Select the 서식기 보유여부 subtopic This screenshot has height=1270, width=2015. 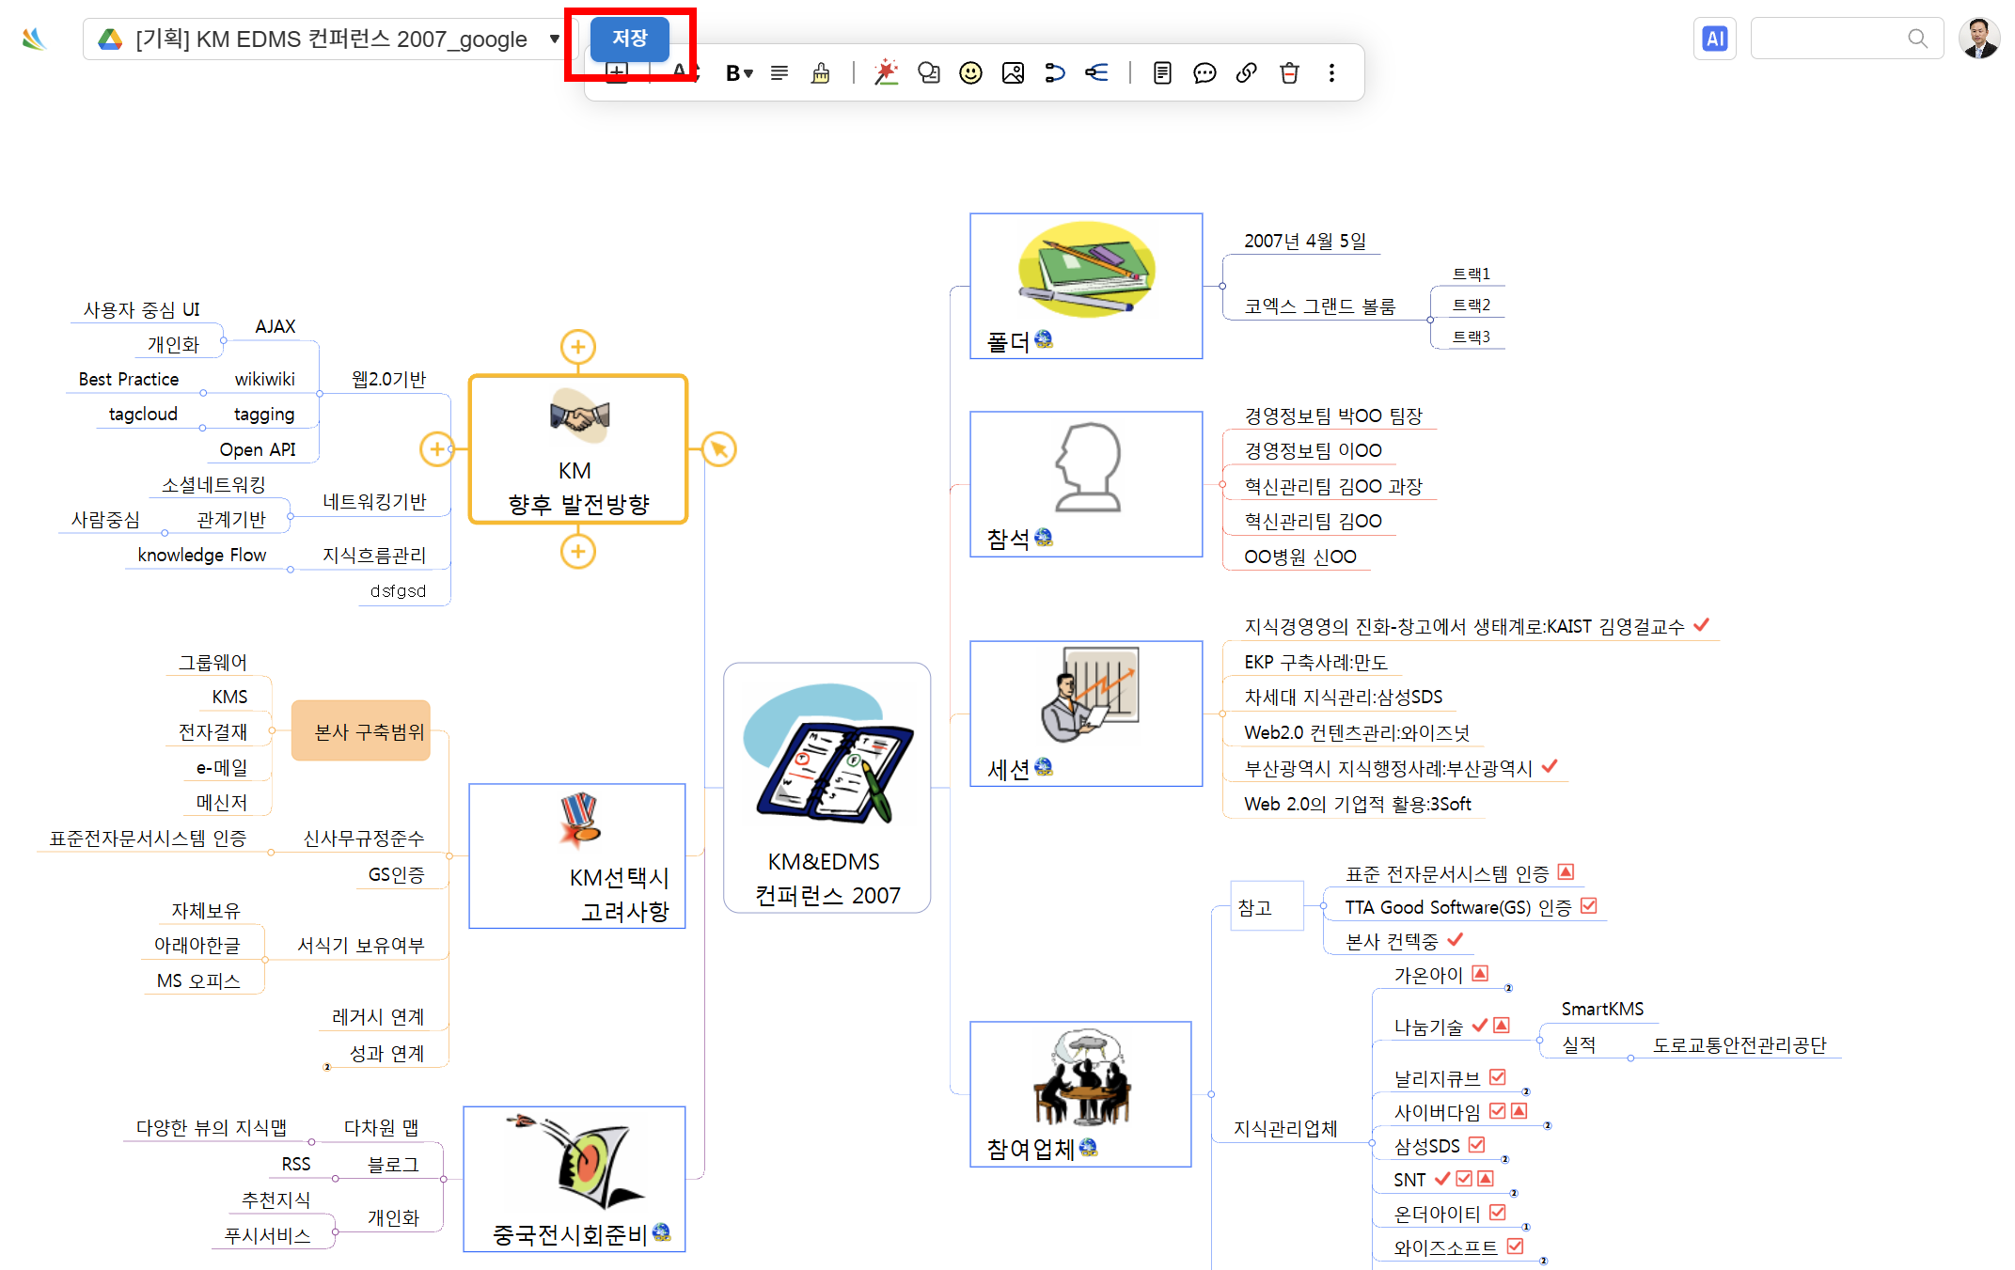(361, 945)
